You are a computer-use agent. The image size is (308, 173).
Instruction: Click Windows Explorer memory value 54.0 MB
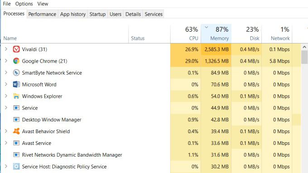tap(220, 96)
